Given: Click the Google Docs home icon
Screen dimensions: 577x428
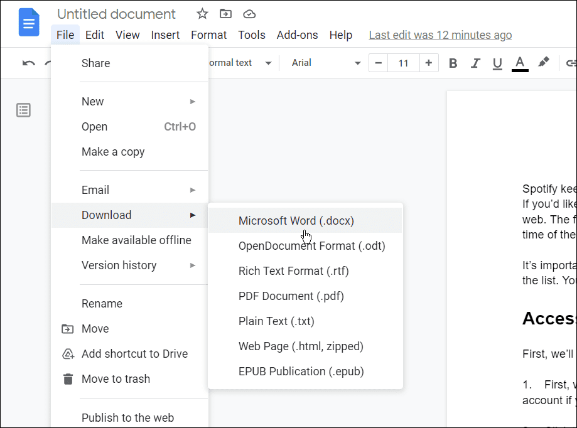Looking at the screenshot, I should [29, 23].
